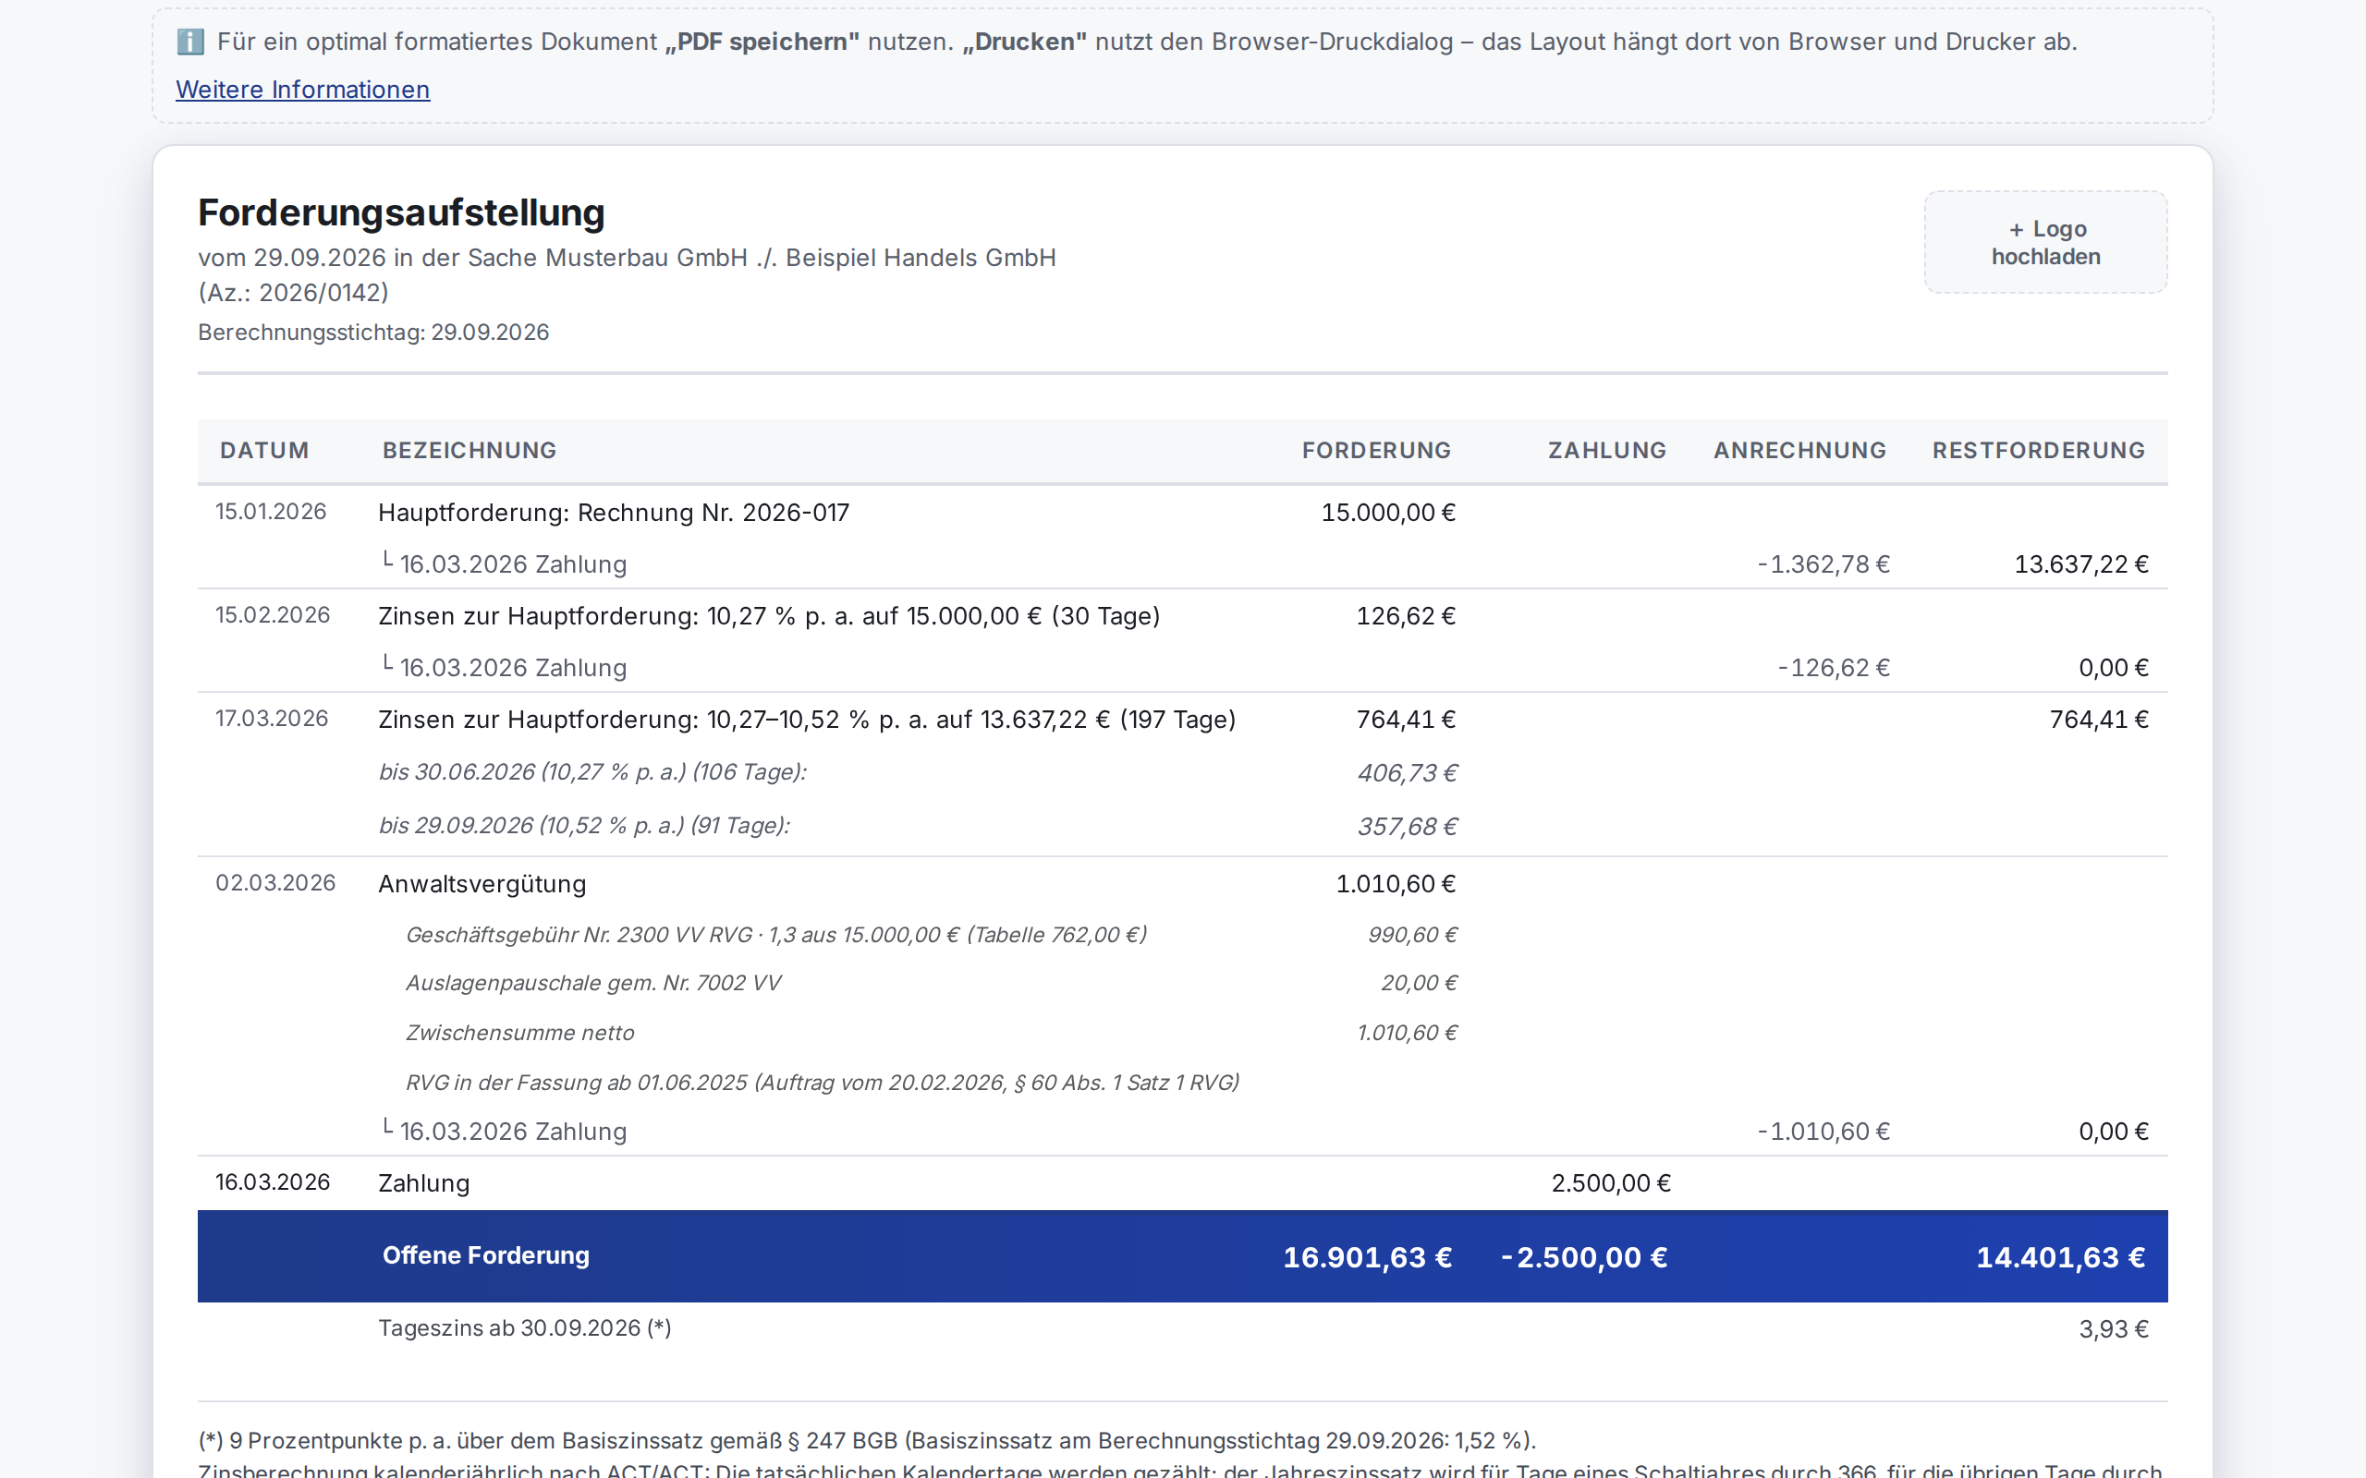The width and height of the screenshot is (2366, 1478).
Task: Click 'bis 29.09.2026 (10,52 % p. a.)' sub-line
Action: click(584, 826)
